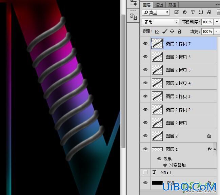
Task: Collapse 图层 1 effects list arrow
Action: pyautogui.click(x=215, y=149)
